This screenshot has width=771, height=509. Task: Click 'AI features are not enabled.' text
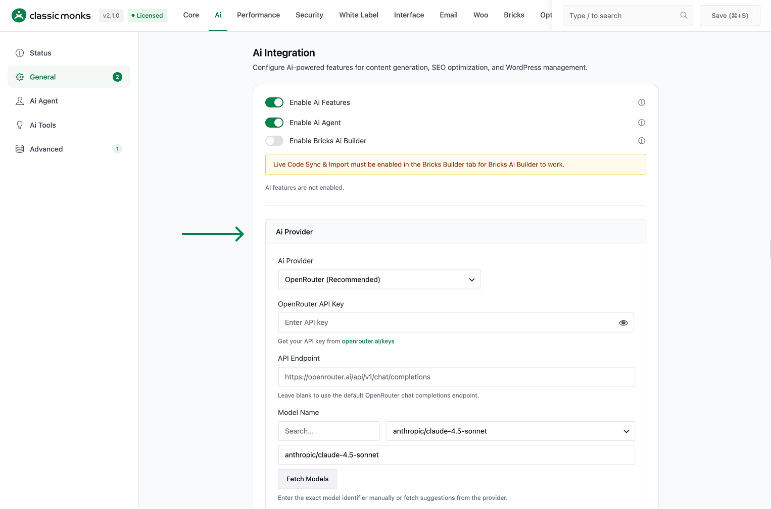click(x=304, y=188)
